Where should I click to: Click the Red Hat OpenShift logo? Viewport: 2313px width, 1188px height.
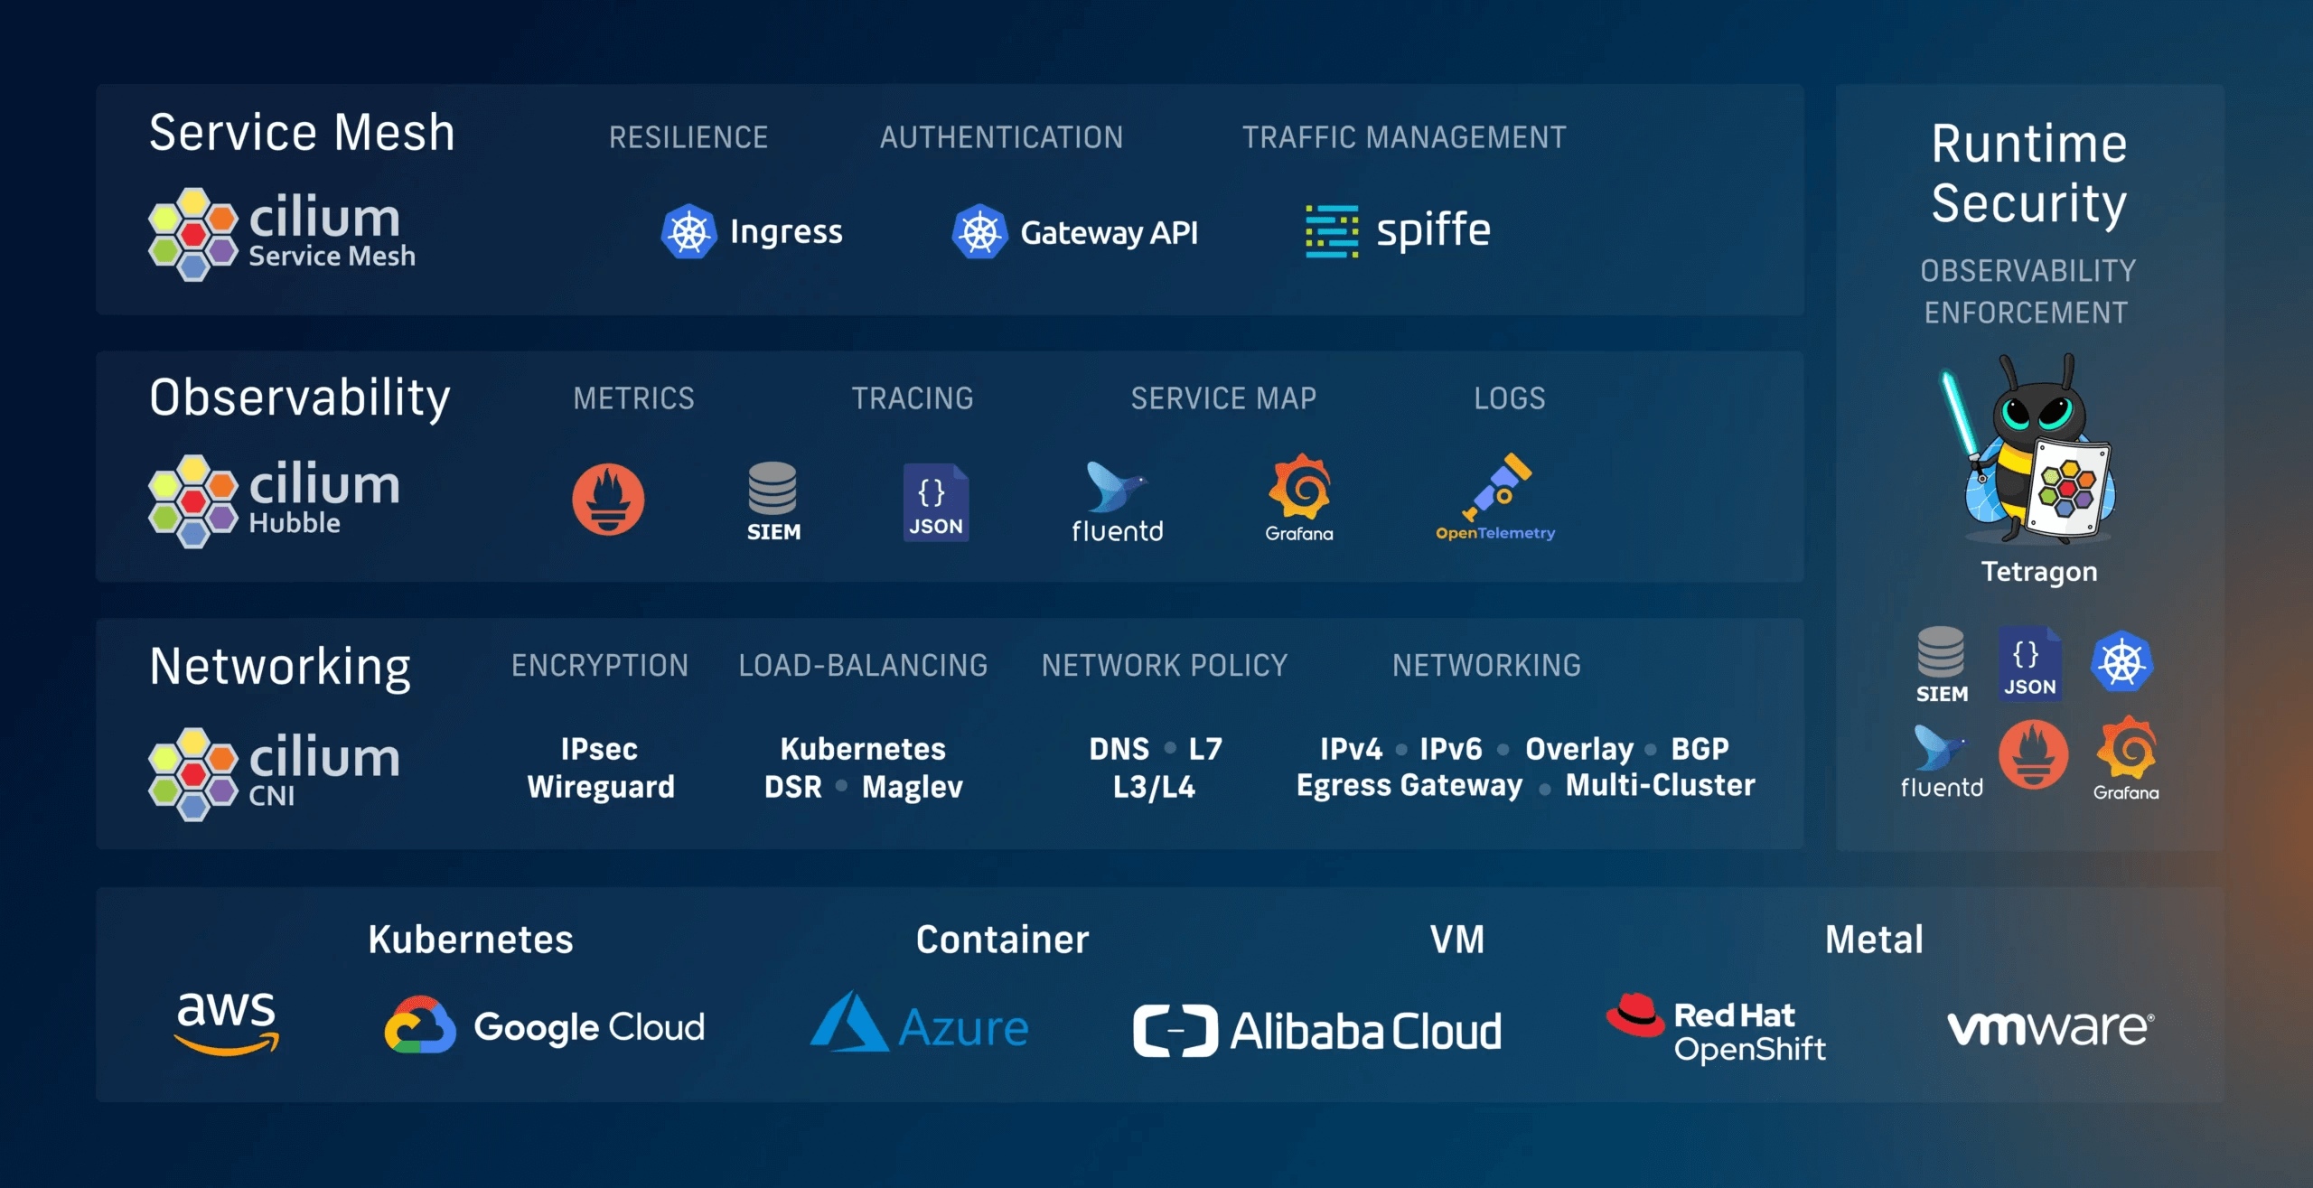[1716, 1028]
